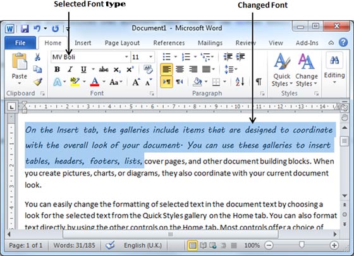Apply Superscript formatting

coord(130,70)
